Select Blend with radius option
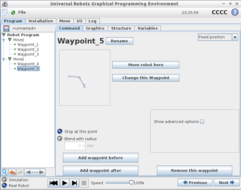 tap(60, 139)
